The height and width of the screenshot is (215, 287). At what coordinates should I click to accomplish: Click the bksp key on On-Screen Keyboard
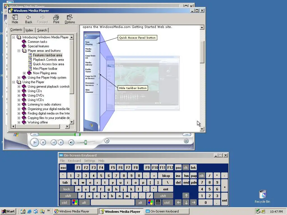(166, 176)
